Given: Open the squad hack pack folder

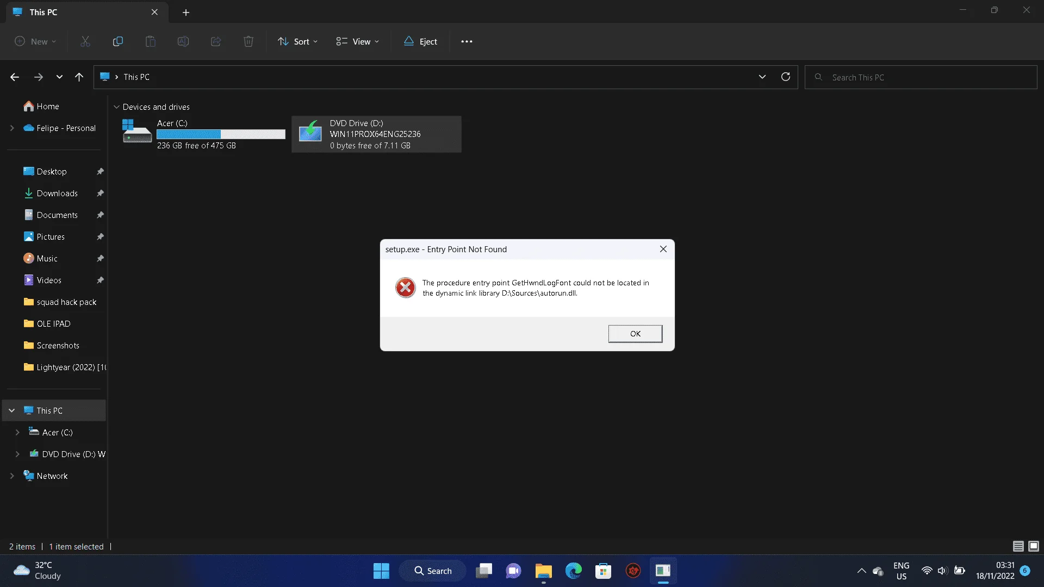Looking at the screenshot, I should pos(66,302).
